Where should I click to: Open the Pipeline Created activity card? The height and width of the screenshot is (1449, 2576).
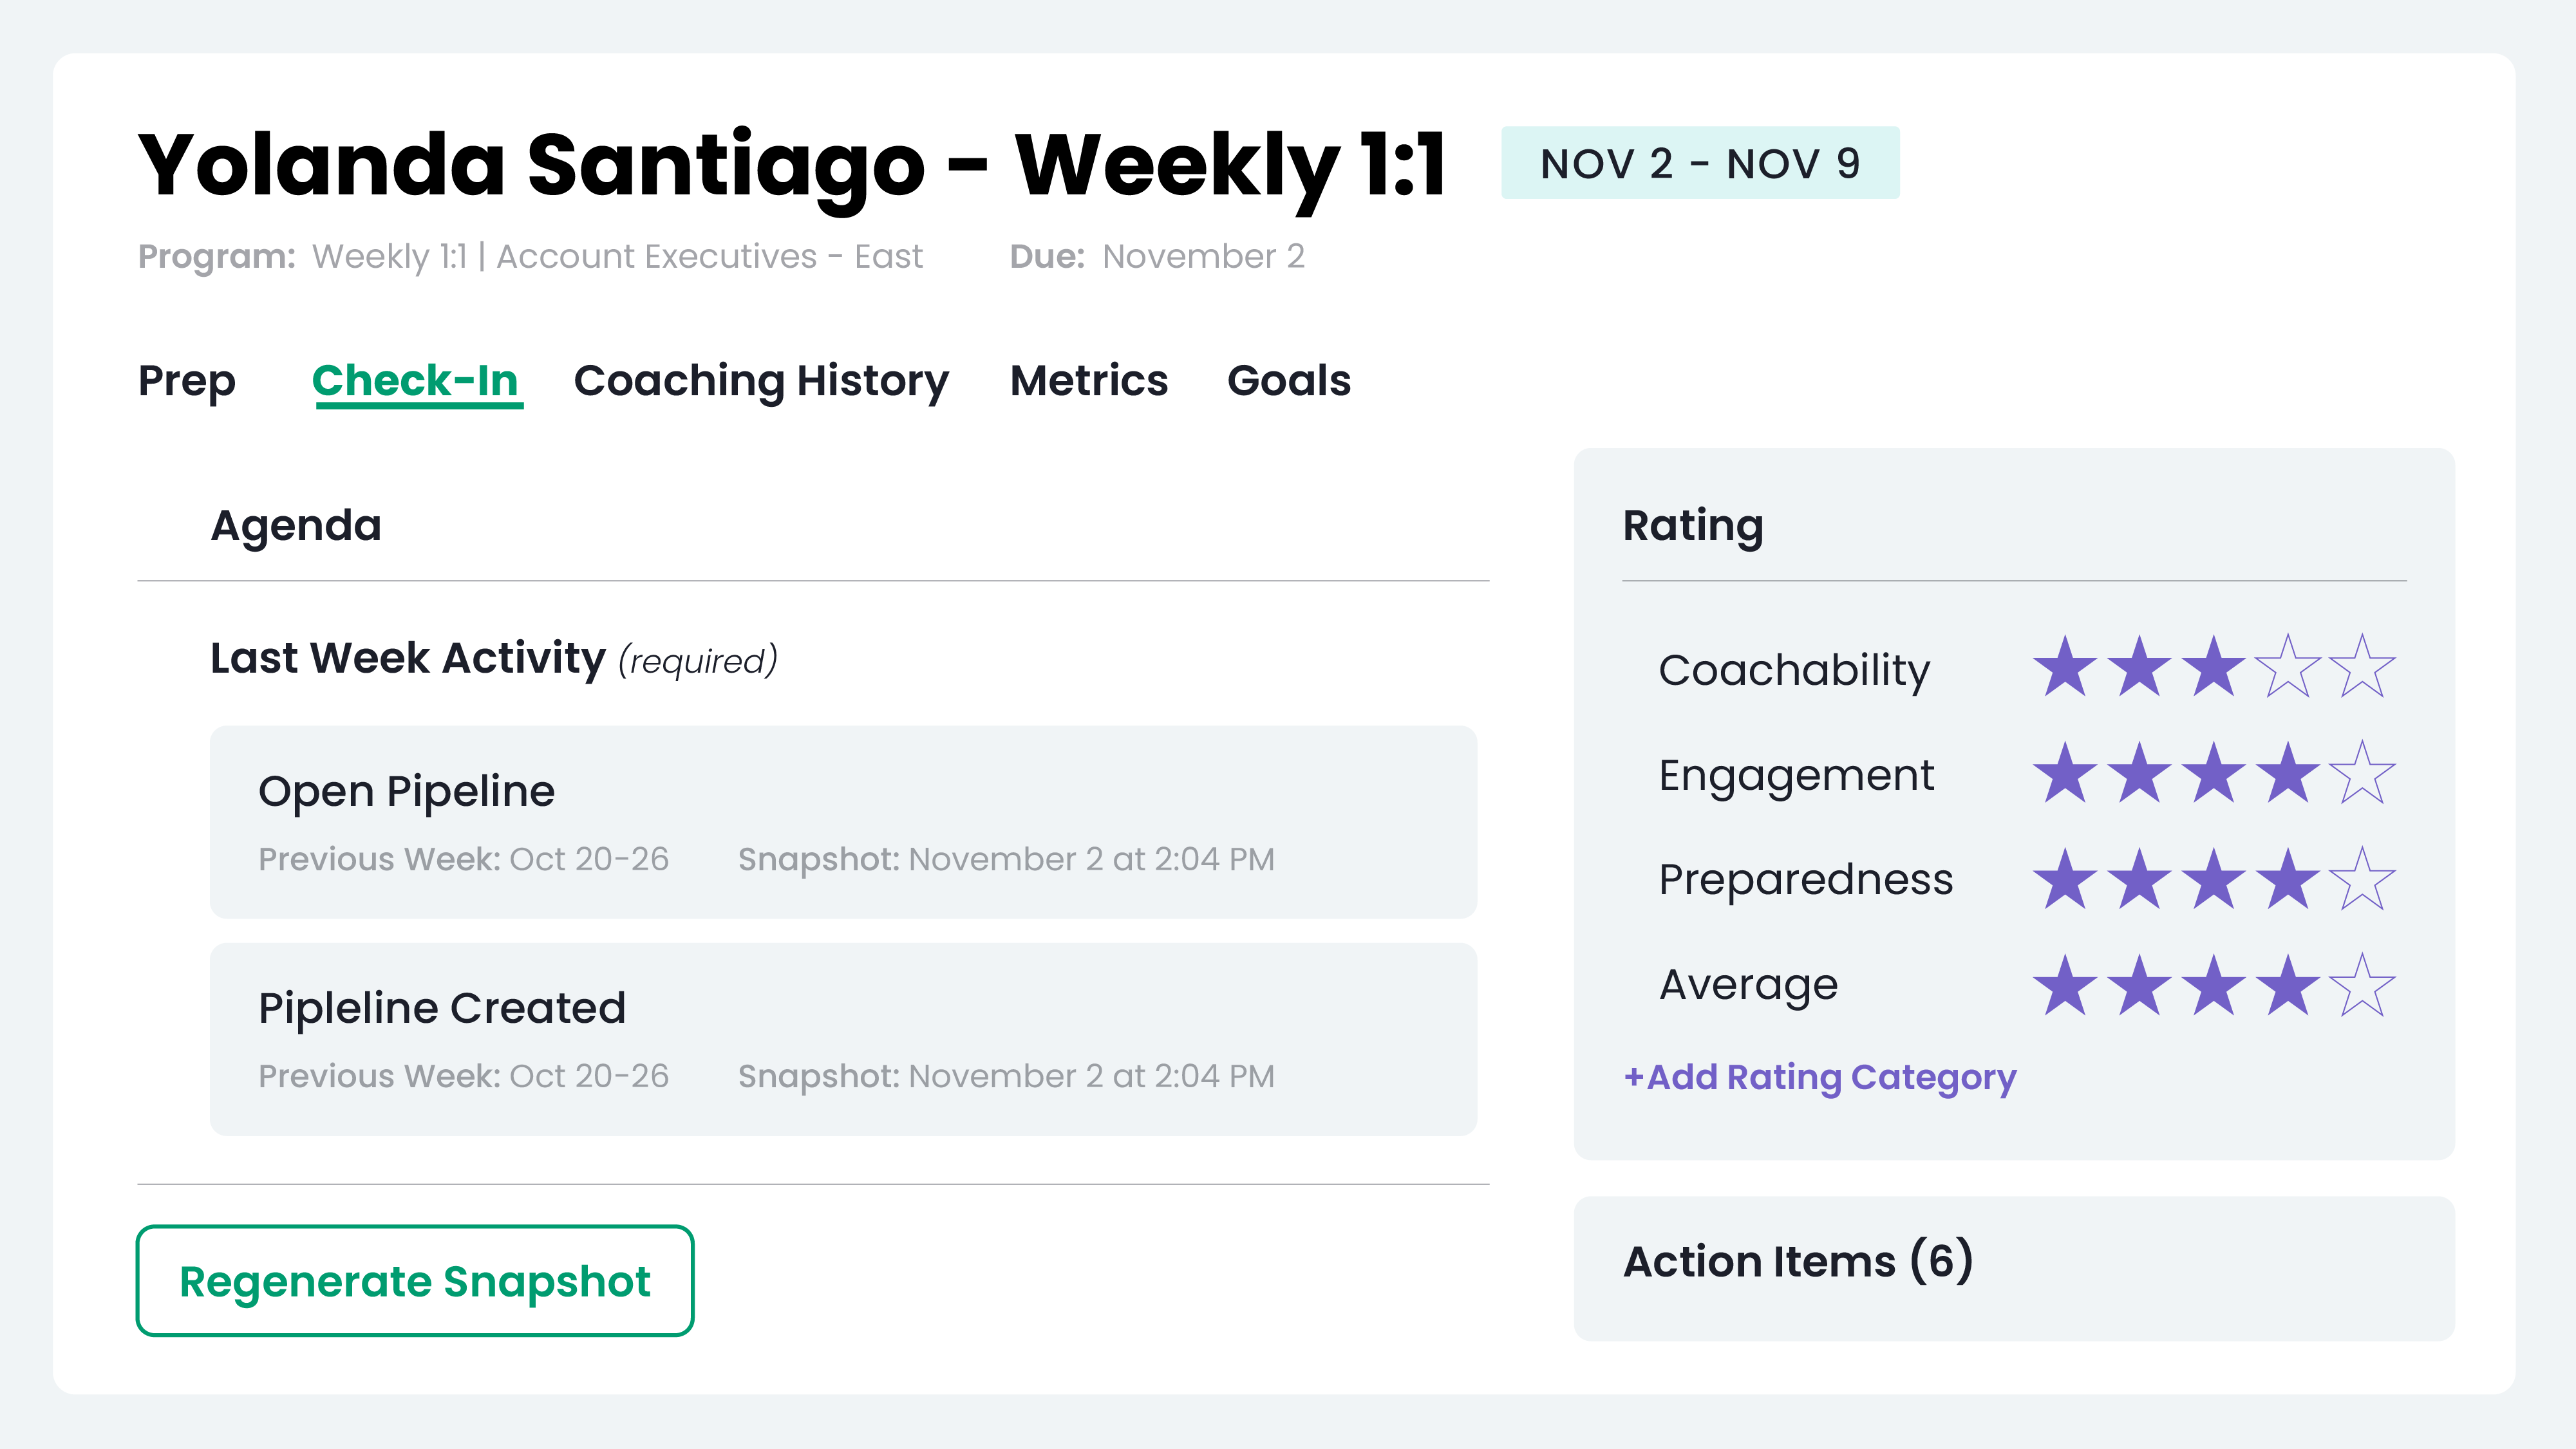pos(843,1039)
